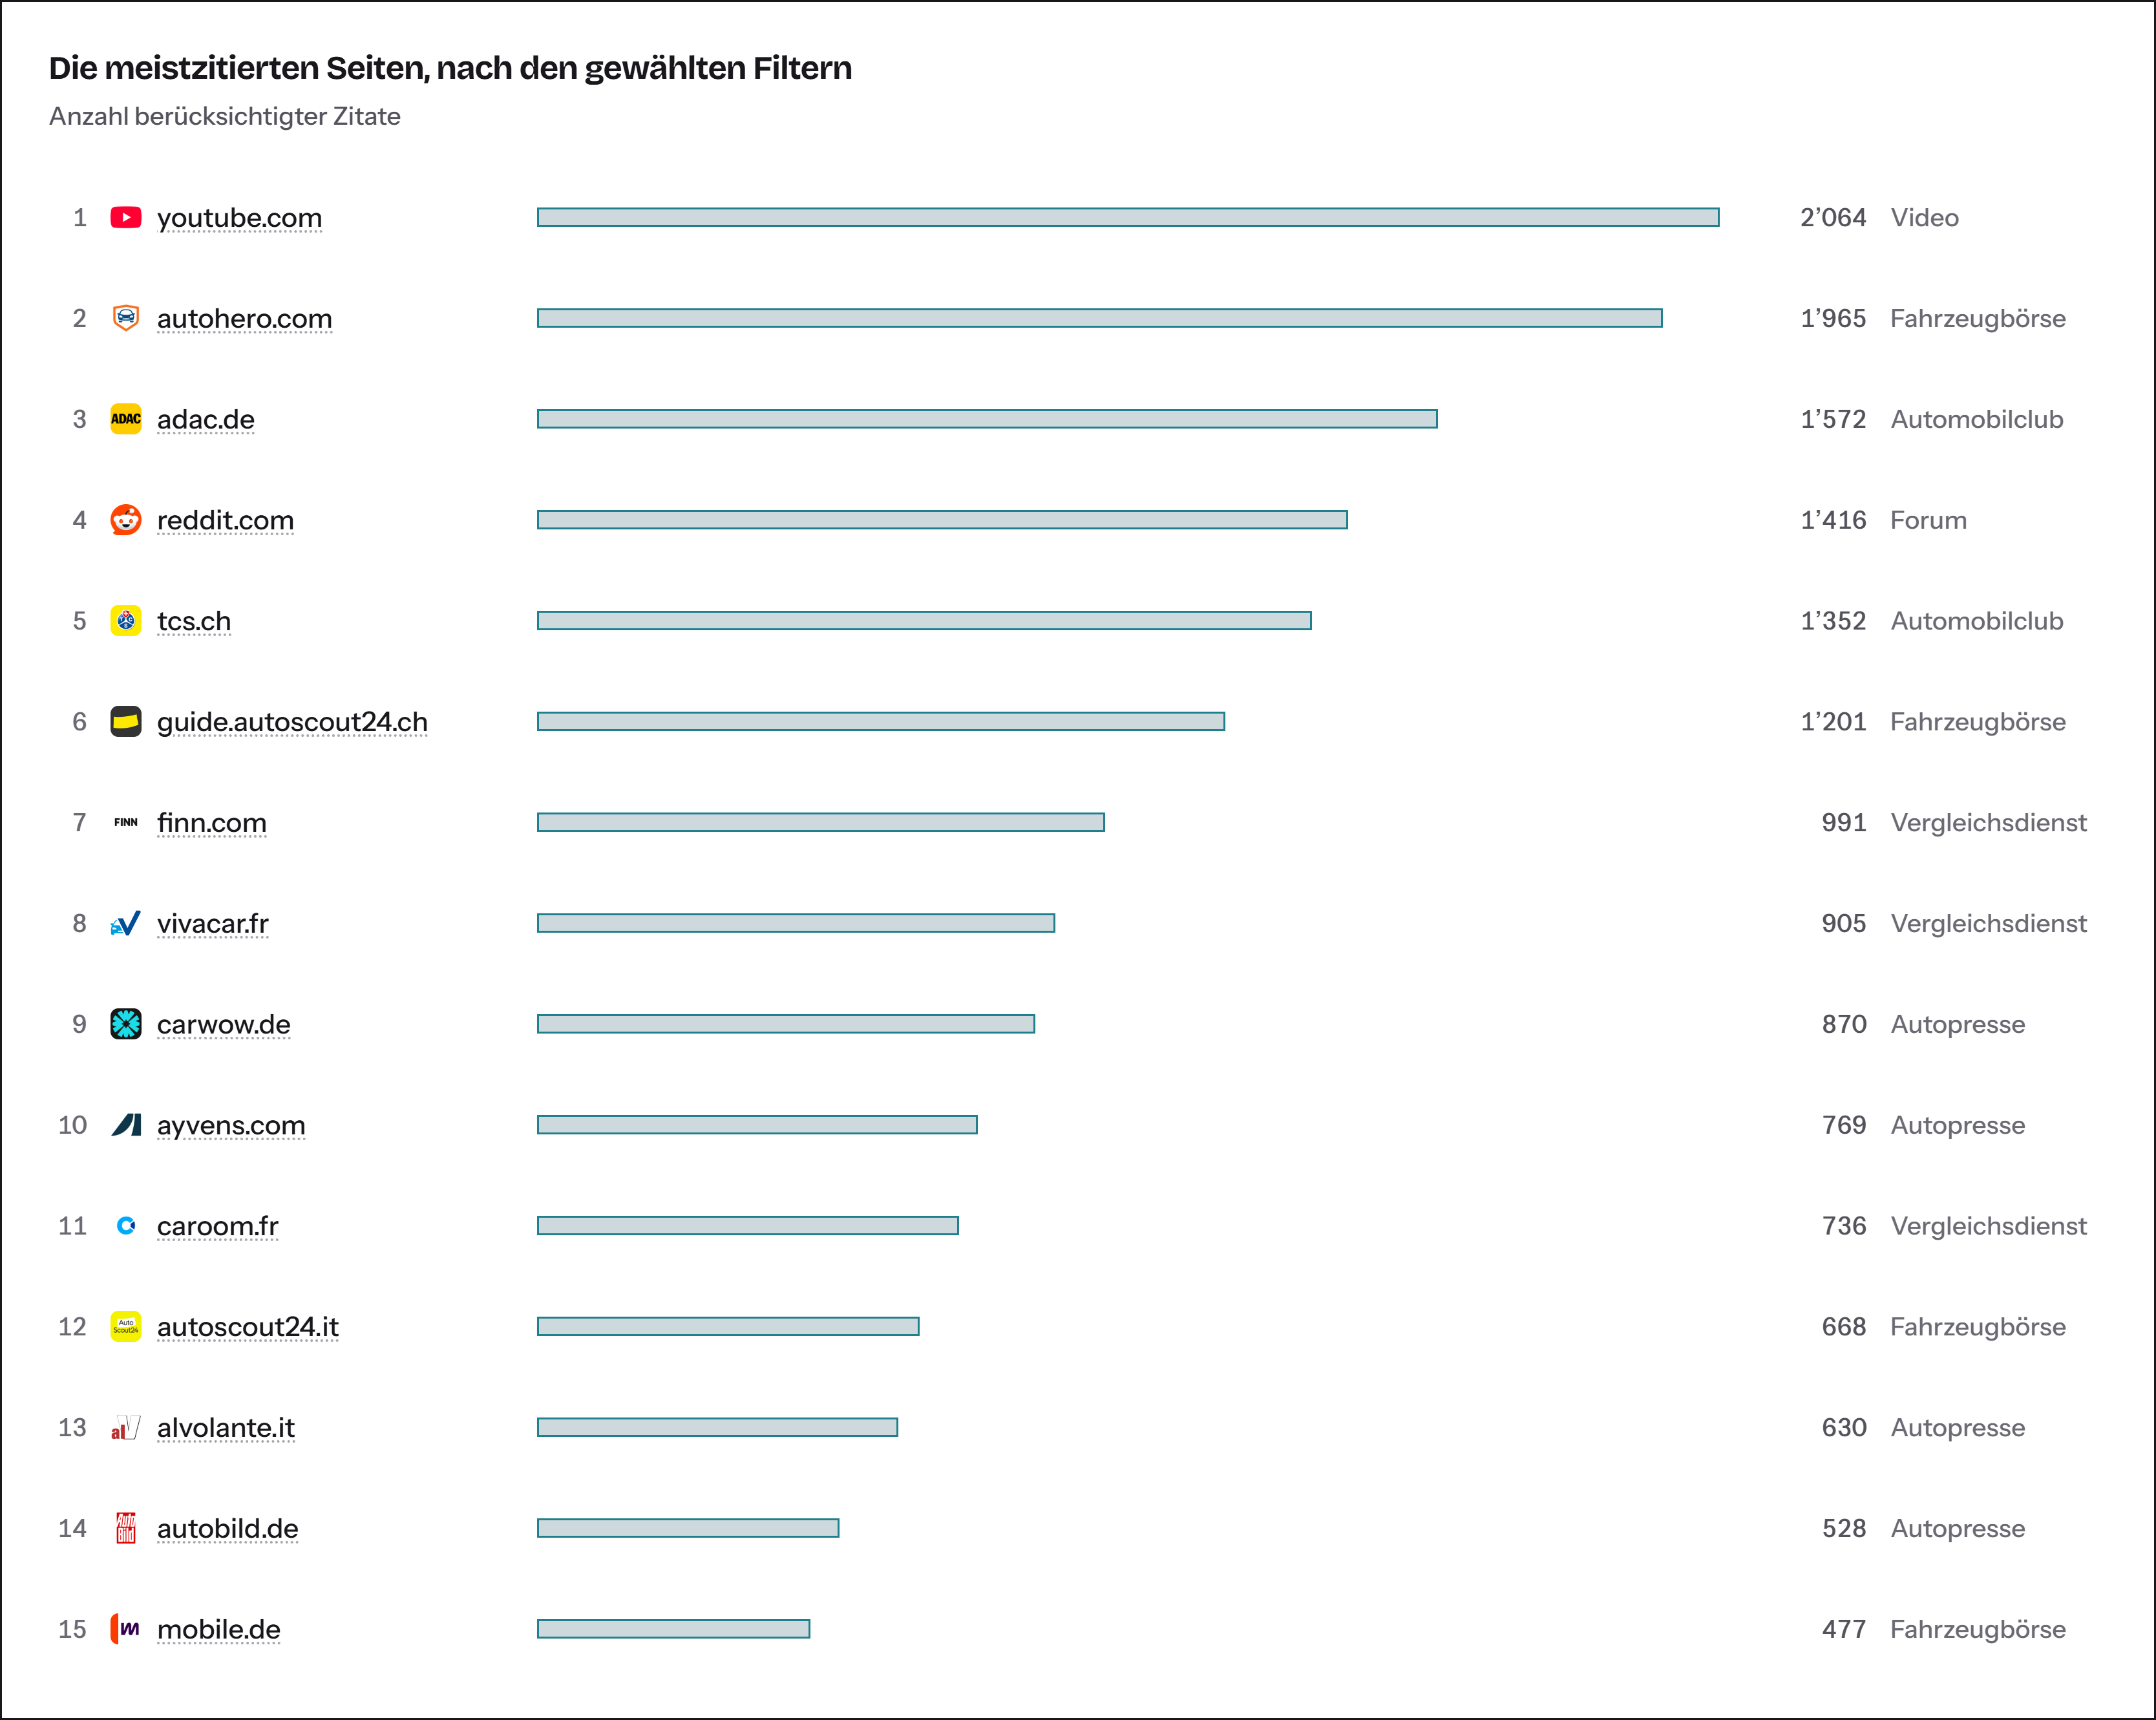Click the mobile.de logo icon
The image size is (2156, 1720).
point(125,1629)
